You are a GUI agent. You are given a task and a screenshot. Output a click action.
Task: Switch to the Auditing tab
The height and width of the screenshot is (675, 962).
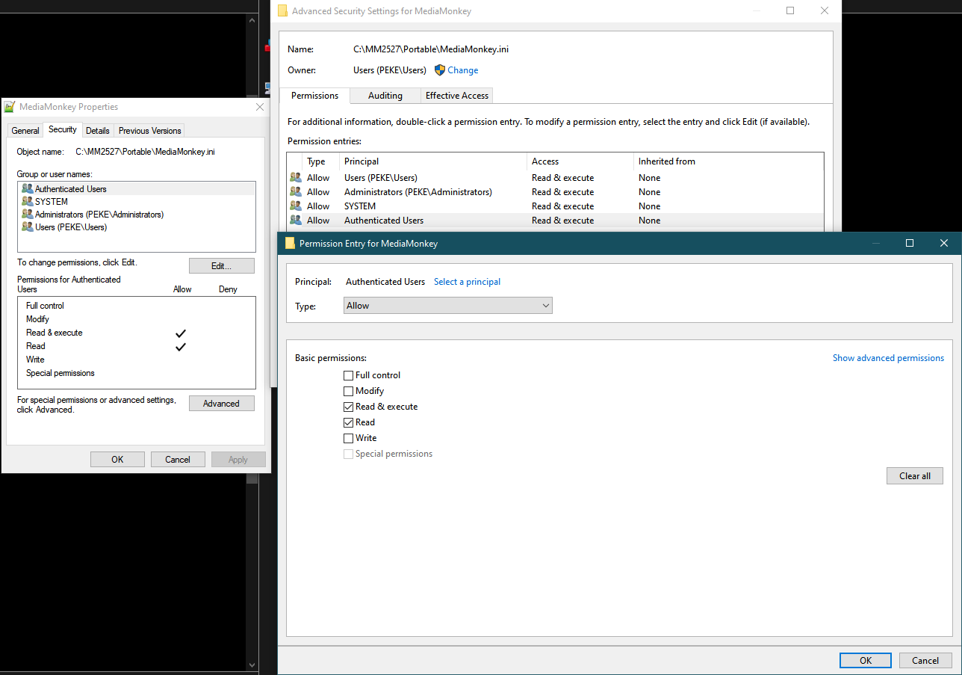(x=385, y=96)
